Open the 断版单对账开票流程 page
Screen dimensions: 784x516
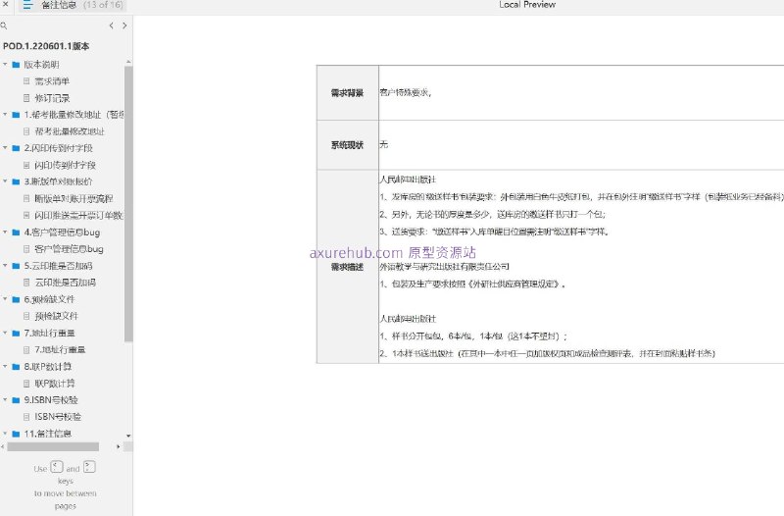73,199
